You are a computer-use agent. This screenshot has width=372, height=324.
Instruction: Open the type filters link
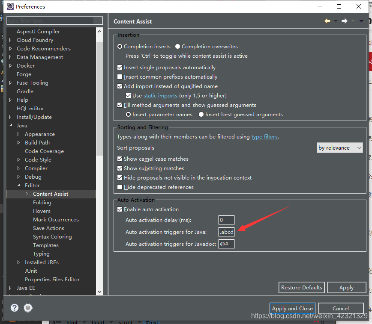(264, 136)
